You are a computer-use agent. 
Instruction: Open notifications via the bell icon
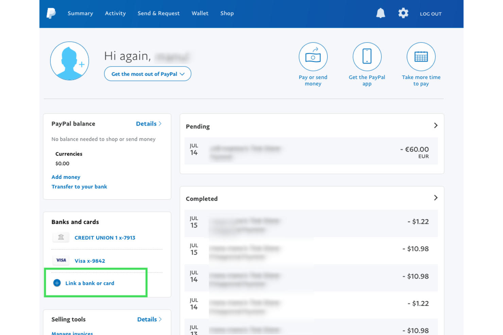[380, 13]
